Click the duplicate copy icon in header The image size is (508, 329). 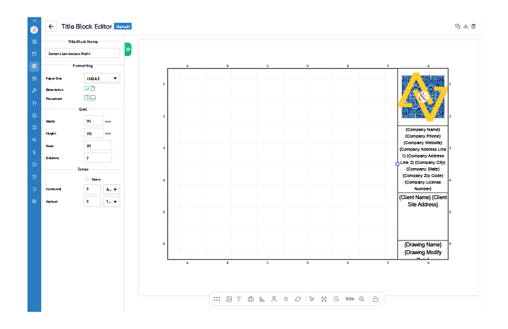tap(458, 26)
